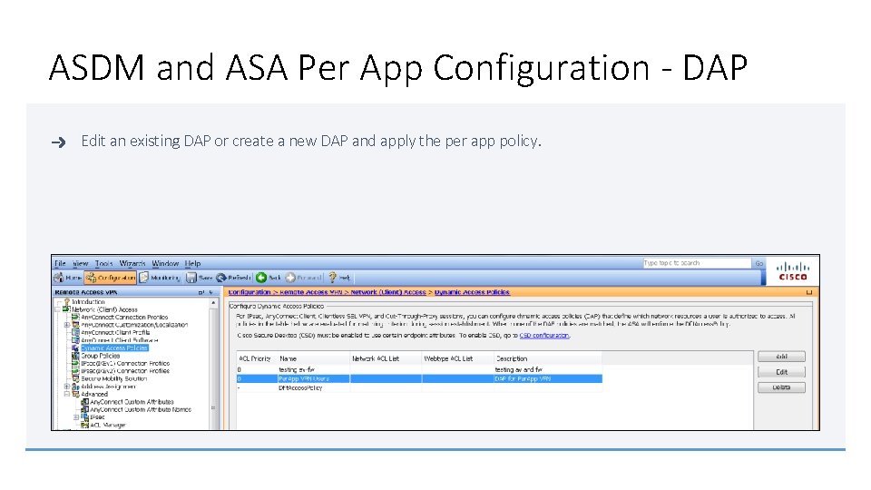The width and height of the screenshot is (871, 490).
Task: Click Dynamic Access Policies breadcrumb link
Action: [x=472, y=292]
